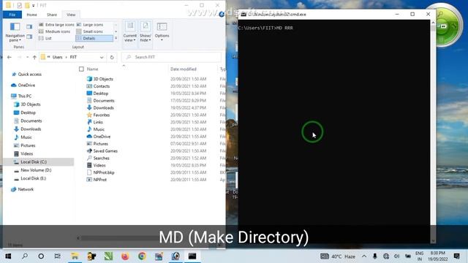This screenshot has width=468, height=263.
Task: Open recent locations dropdown arrow
Action: point(28,57)
